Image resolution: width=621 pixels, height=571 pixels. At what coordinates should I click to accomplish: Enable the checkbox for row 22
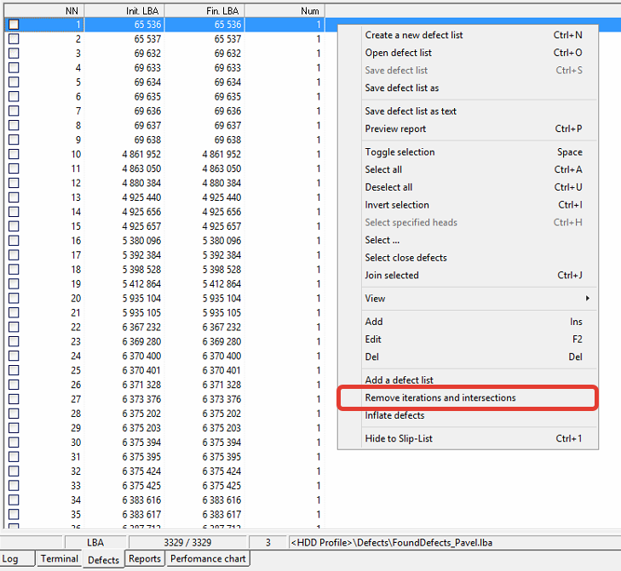pos(14,328)
